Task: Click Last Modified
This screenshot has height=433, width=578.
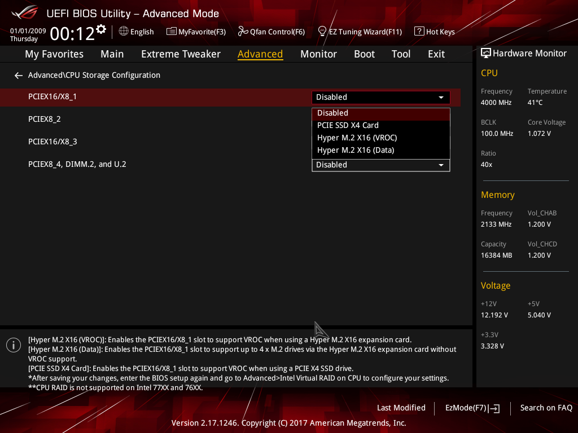Action: coord(401,408)
